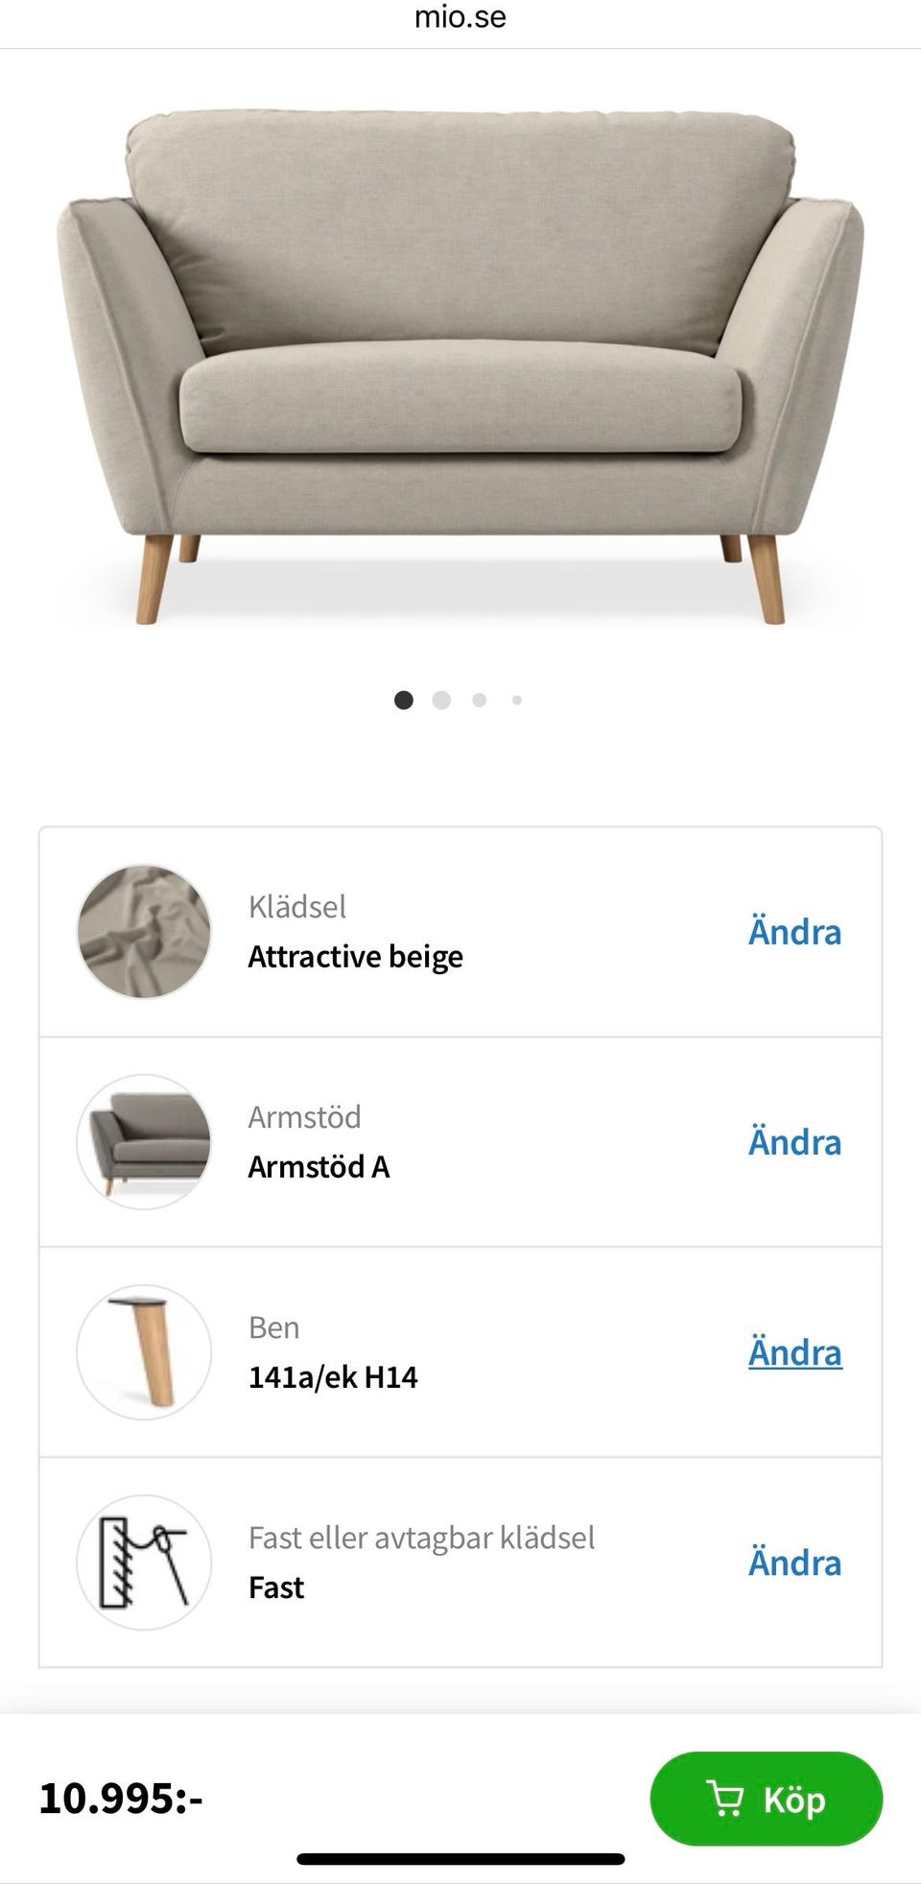The width and height of the screenshot is (921, 1884).
Task: Show the second product image dot
Action: (441, 701)
